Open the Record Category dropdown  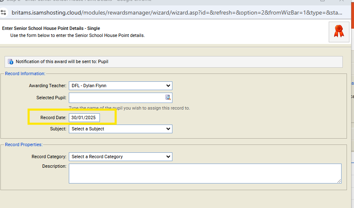coord(120,157)
